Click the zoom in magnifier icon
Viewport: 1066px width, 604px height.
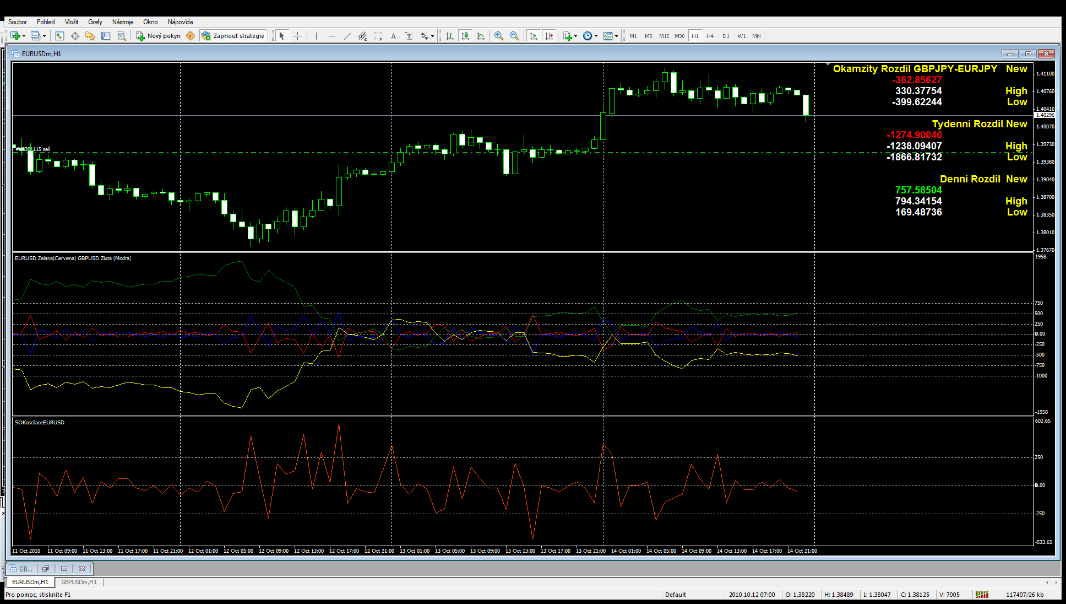(498, 36)
